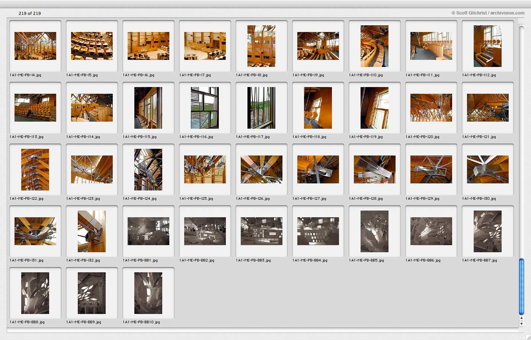531x340 pixels.
Task: Choose image 1A1-ME-PB-I23.jpg
Action: 92,170
